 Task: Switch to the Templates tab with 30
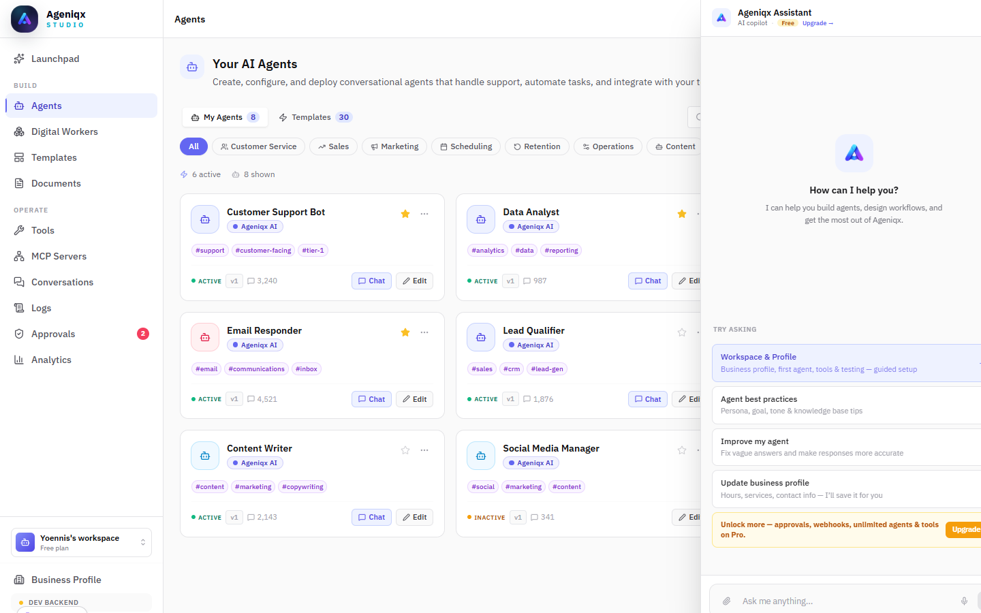pos(315,117)
